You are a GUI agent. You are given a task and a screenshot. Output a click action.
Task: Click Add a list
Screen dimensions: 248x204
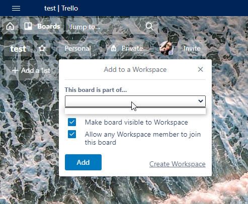[x=31, y=70]
